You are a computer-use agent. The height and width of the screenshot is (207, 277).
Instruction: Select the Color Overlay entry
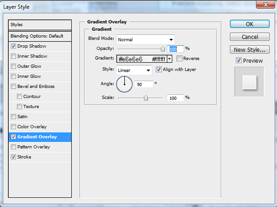click(32, 127)
